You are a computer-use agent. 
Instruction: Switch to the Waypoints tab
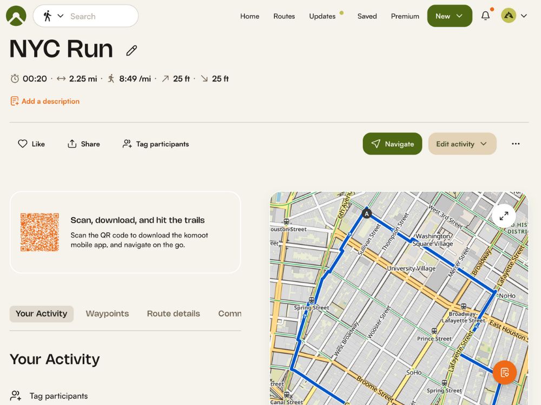pyautogui.click(x=107, y=314)
